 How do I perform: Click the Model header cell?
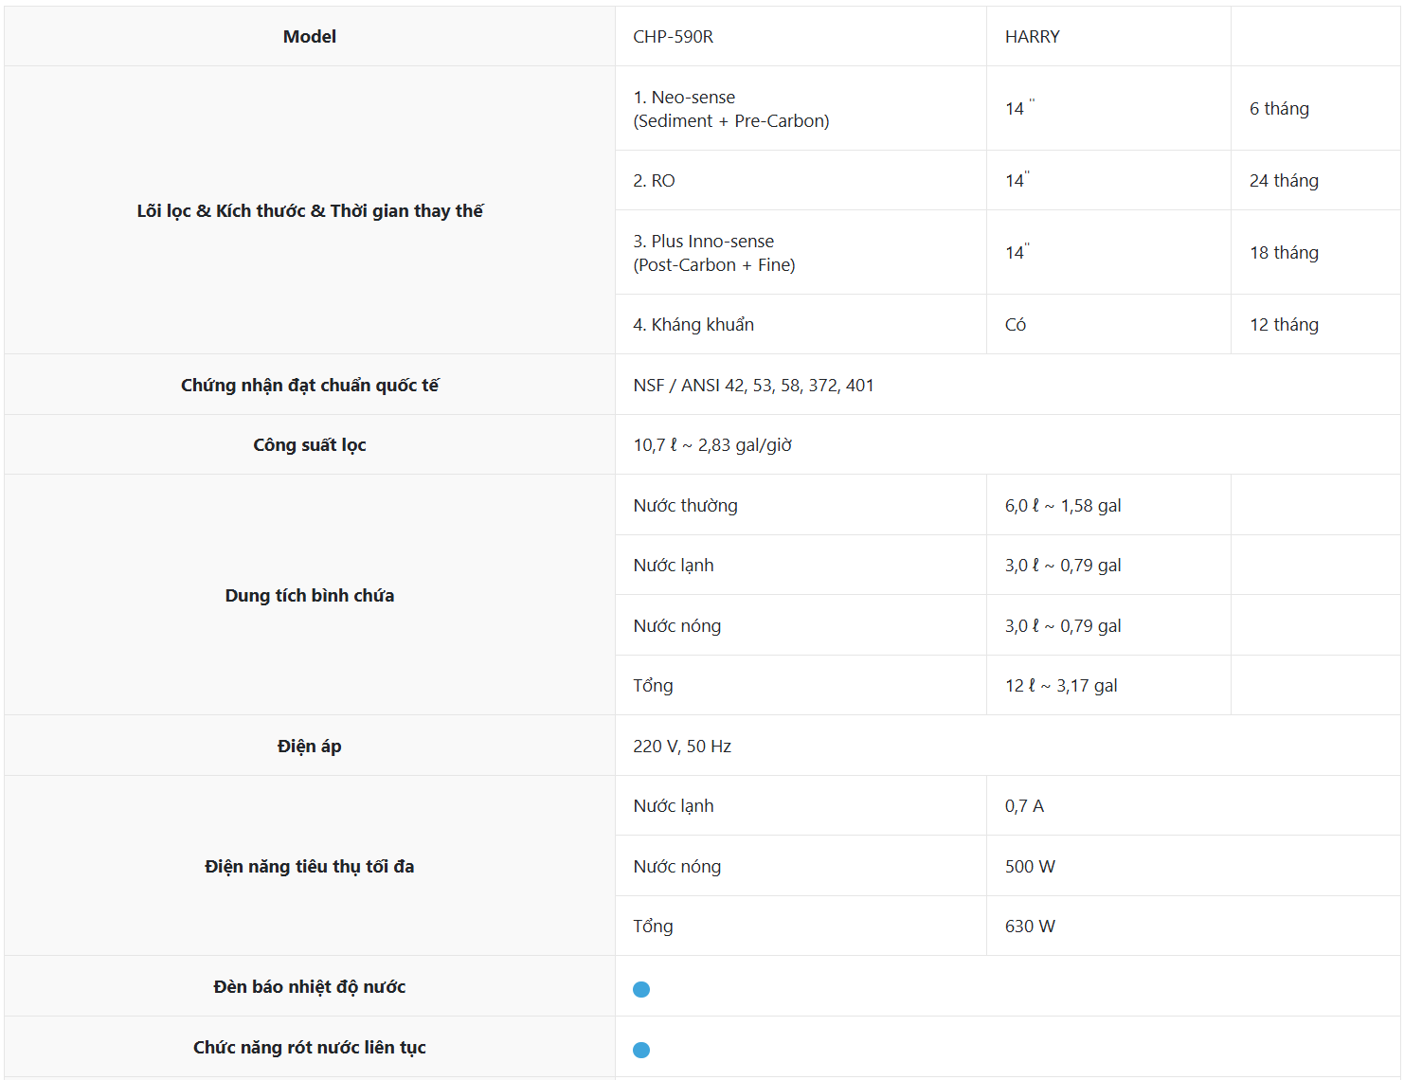click(x=310, y=37)
